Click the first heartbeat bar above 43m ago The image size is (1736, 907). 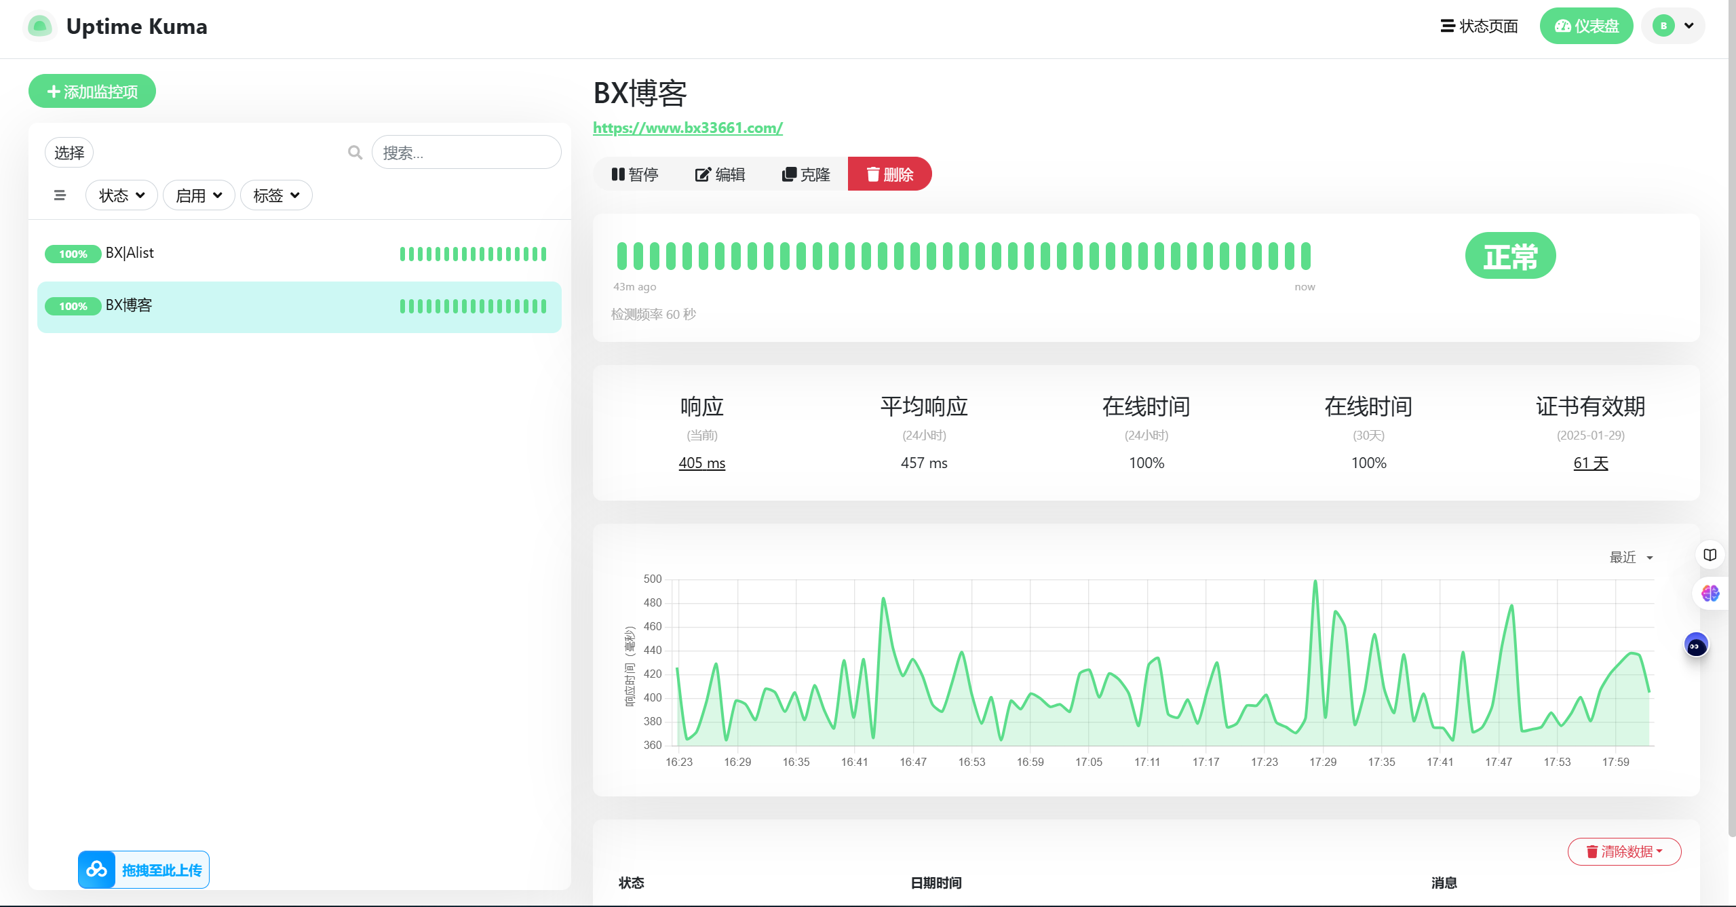coord(621,256)
